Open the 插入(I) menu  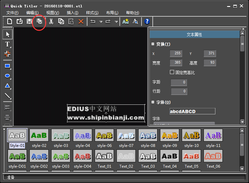(72, 13)
